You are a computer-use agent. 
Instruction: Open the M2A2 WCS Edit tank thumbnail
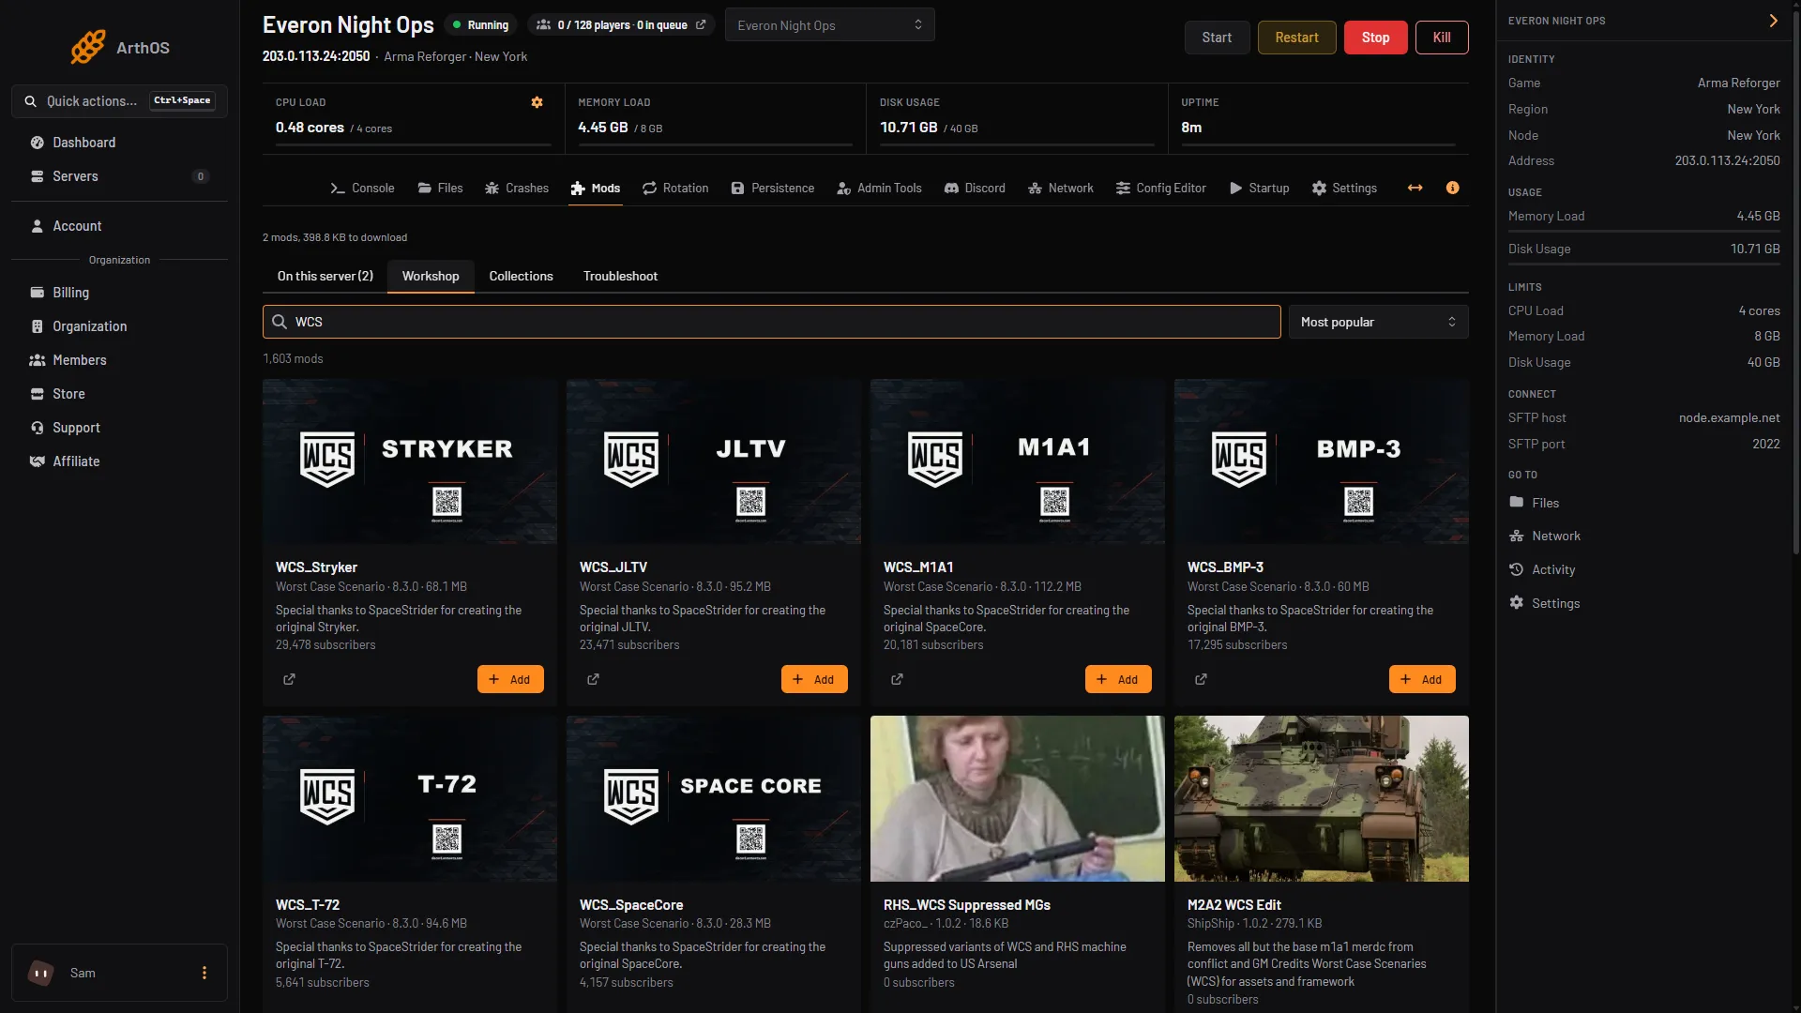pos(1322,798)
